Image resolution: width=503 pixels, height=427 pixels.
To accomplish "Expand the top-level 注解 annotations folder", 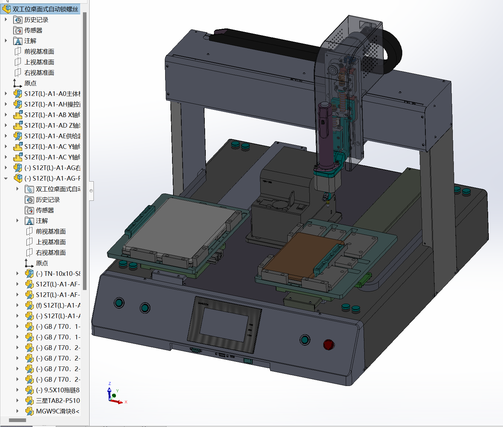I will (x=6, y=41).
